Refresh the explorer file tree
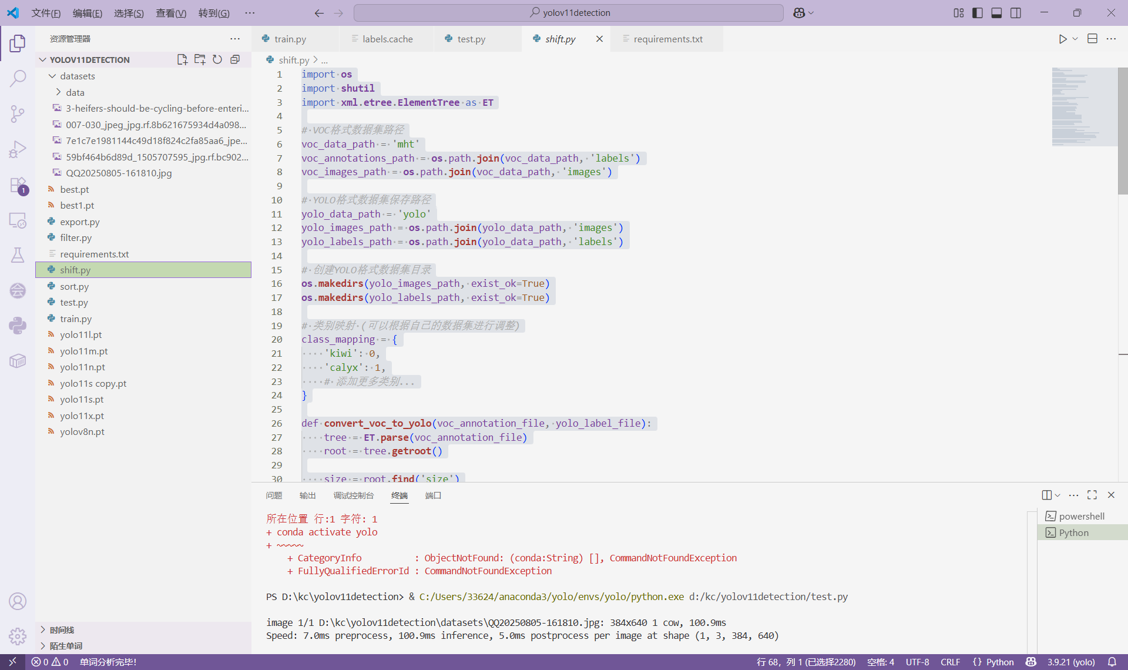Image resolution: width=1128 pixels, height=670 pixels. pos(217,59)
